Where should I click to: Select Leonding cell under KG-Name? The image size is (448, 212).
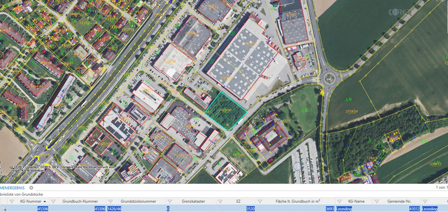point(354,209)
